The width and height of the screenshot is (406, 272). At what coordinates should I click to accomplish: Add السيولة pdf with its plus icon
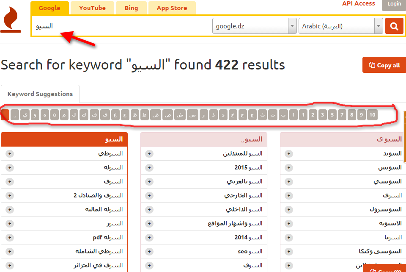click(10, 238)
